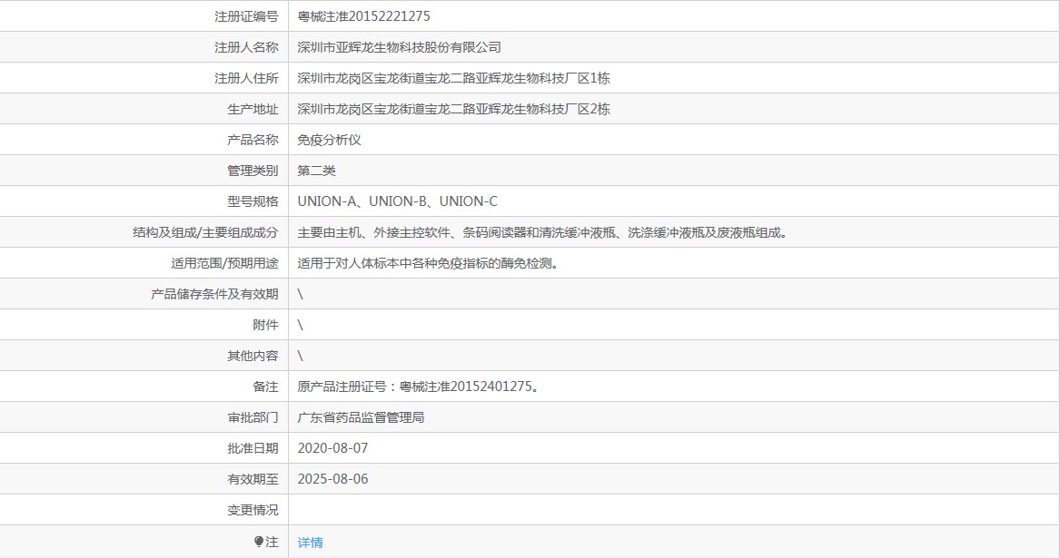Open the 详情 link
1060x558 pixels.
(x=311, y=543)
